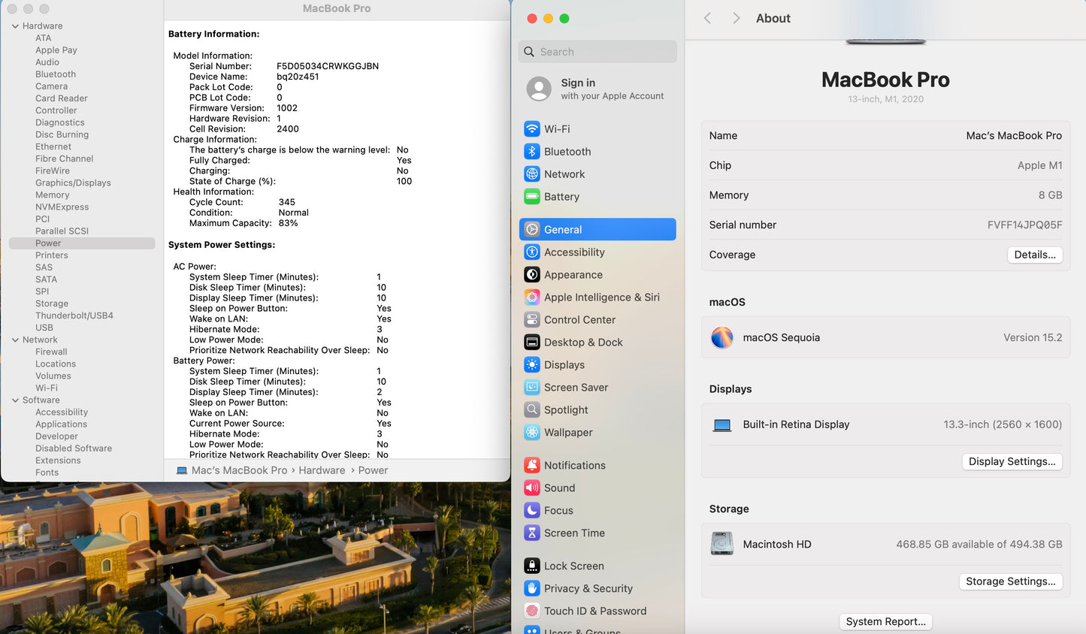Click the macOS Sequoia logo icon
This screenshot has height=634, width=1086.
(x=721, y=337)
